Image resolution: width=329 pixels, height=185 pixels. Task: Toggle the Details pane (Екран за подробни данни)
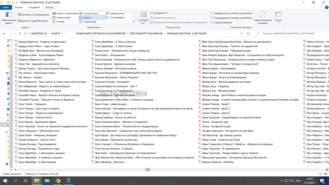pyautogui.click(x=32, y=21)
